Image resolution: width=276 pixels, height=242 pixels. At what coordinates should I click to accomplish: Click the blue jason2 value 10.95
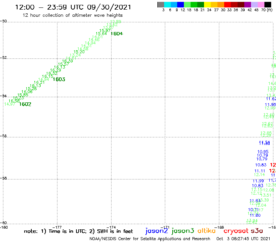pos(263,152)
